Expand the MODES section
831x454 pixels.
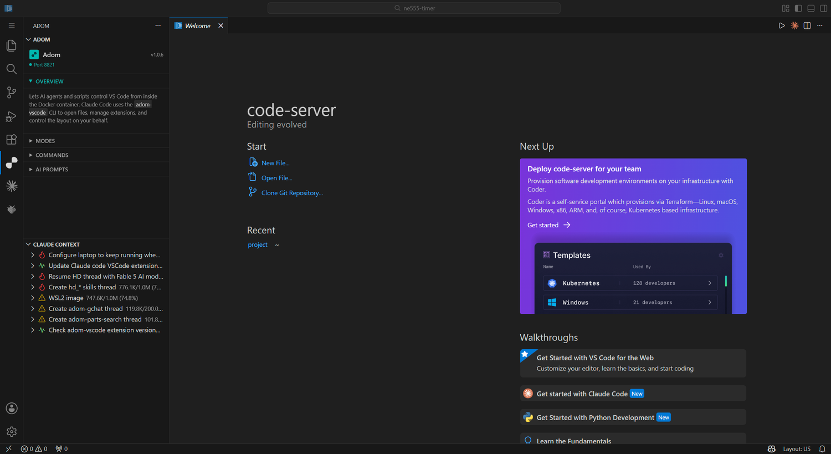(x=96, y=141)
